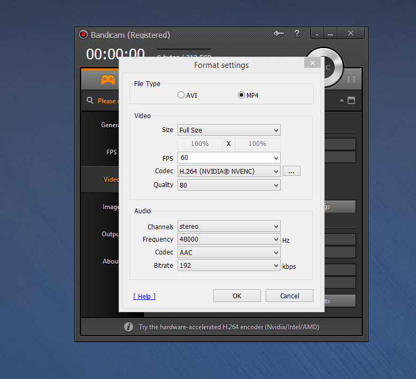Open the video Codec dropdown
This screenshot has height=379, width=416.
tap(229, 172)
